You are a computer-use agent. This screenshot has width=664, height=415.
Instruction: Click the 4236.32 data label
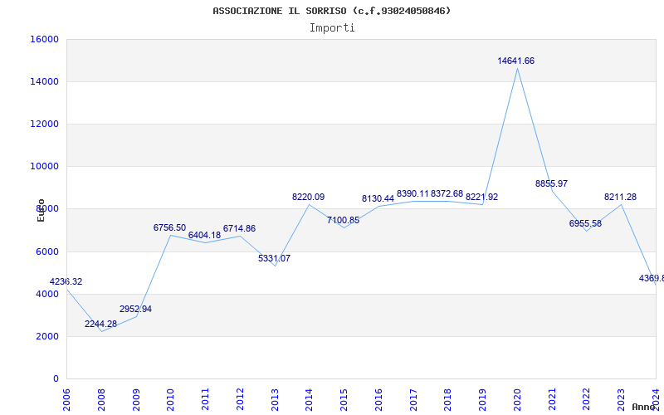(x=66, y=281)
